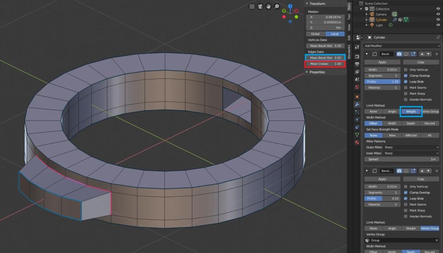Move first Bevel modifier down
This screenshot has width=443, height=253.
click(428, 54)
